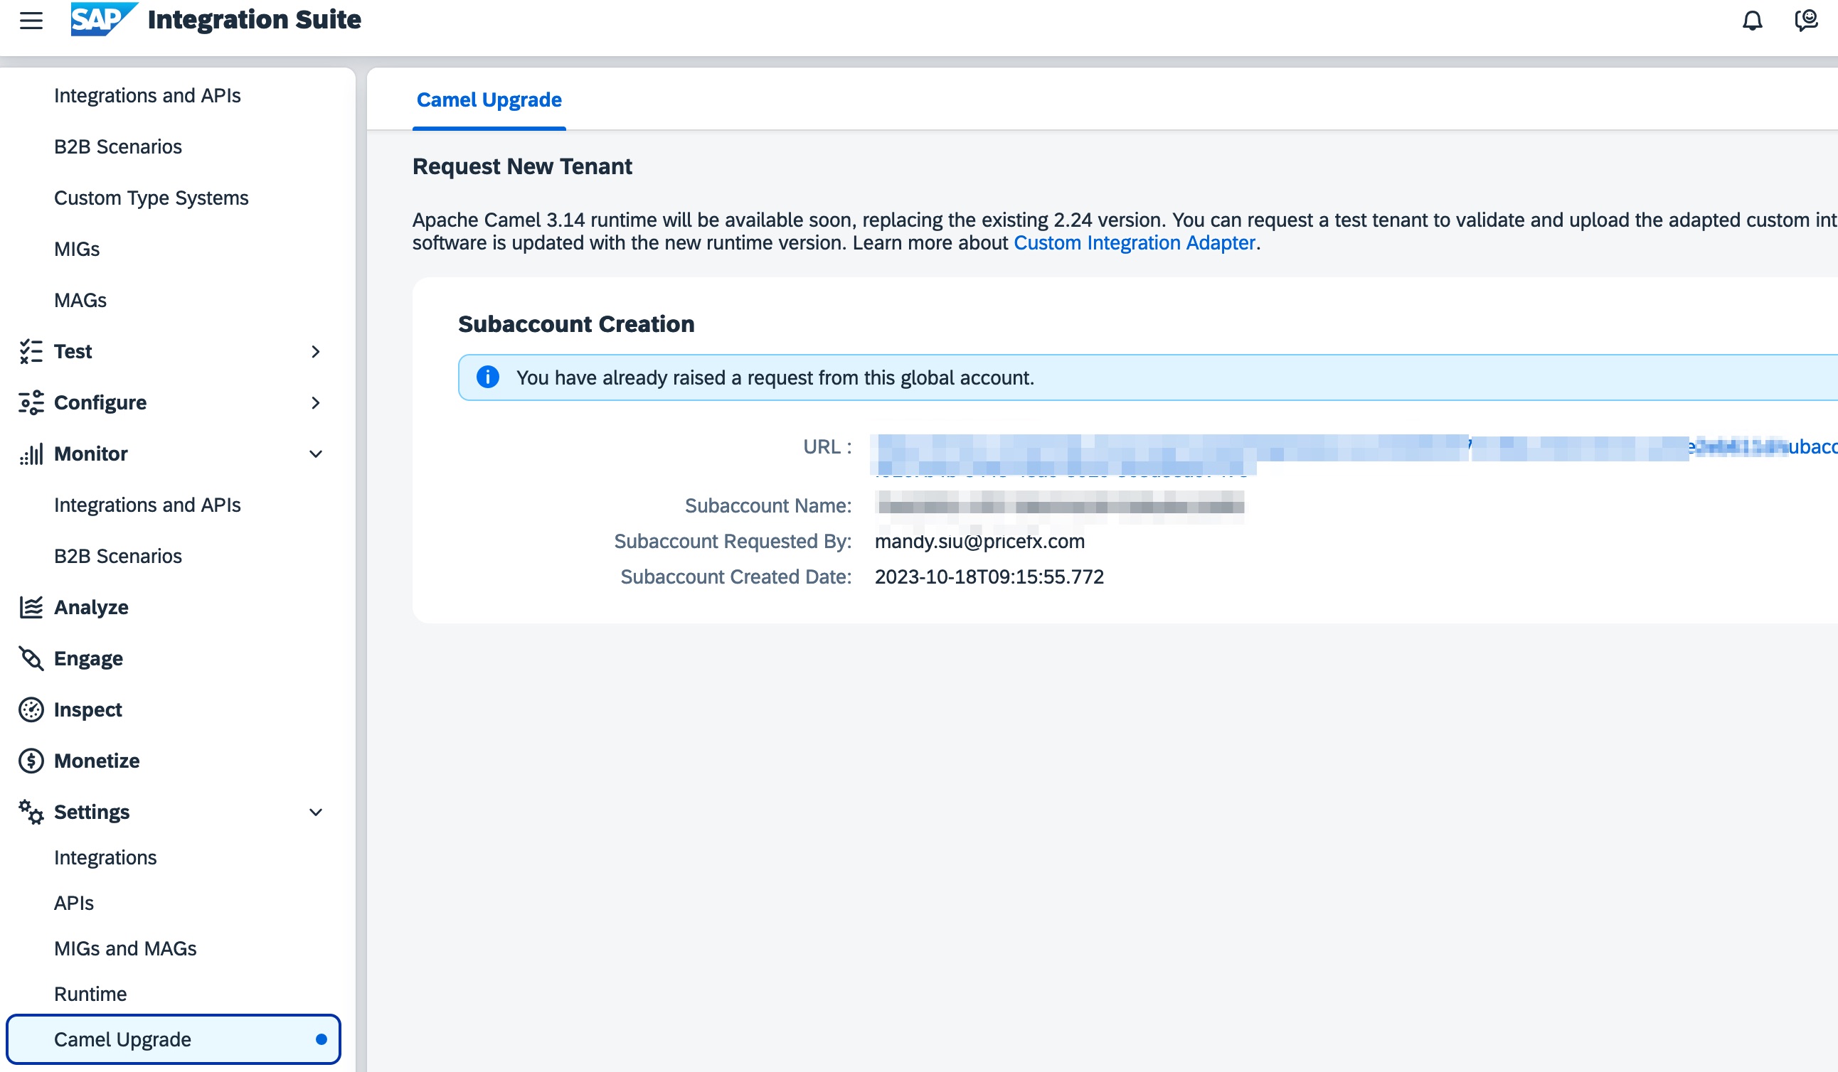Image resolution: width=1838 pixels, height=1072 pixels.
Task: Expand the Configure menu section
Action: 316,402
